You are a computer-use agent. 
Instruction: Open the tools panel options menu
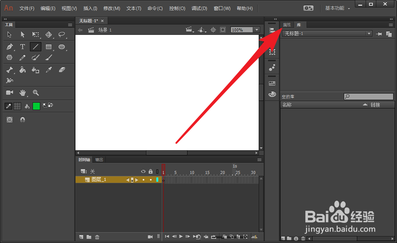(70, 25)
